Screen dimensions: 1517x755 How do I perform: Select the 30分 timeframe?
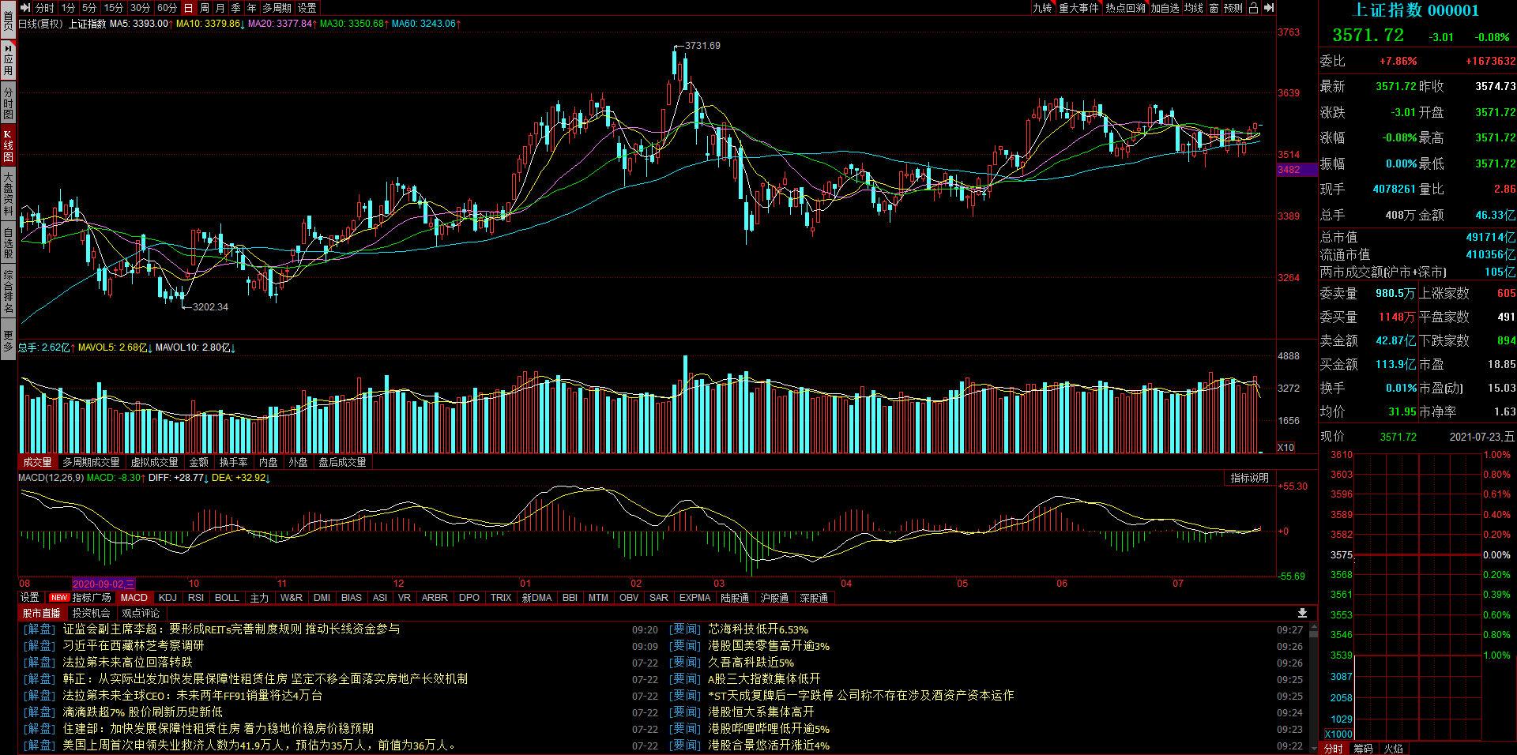click(141, 8)
